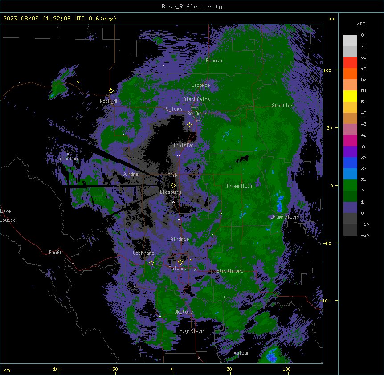Image resolution: width=384 pixels, height=375 pixels.
Task: Click the Calgary city label
Action: click(178, 269)
